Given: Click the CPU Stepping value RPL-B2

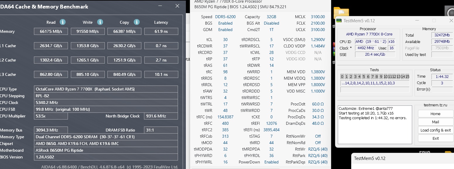Looking at the screenshot, I should pos(106,96).
